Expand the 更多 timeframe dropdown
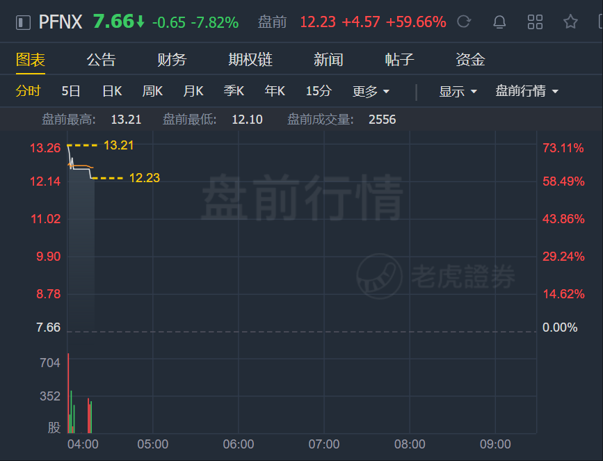Screen dimensions: 603x461 click(x=371, y=92)
